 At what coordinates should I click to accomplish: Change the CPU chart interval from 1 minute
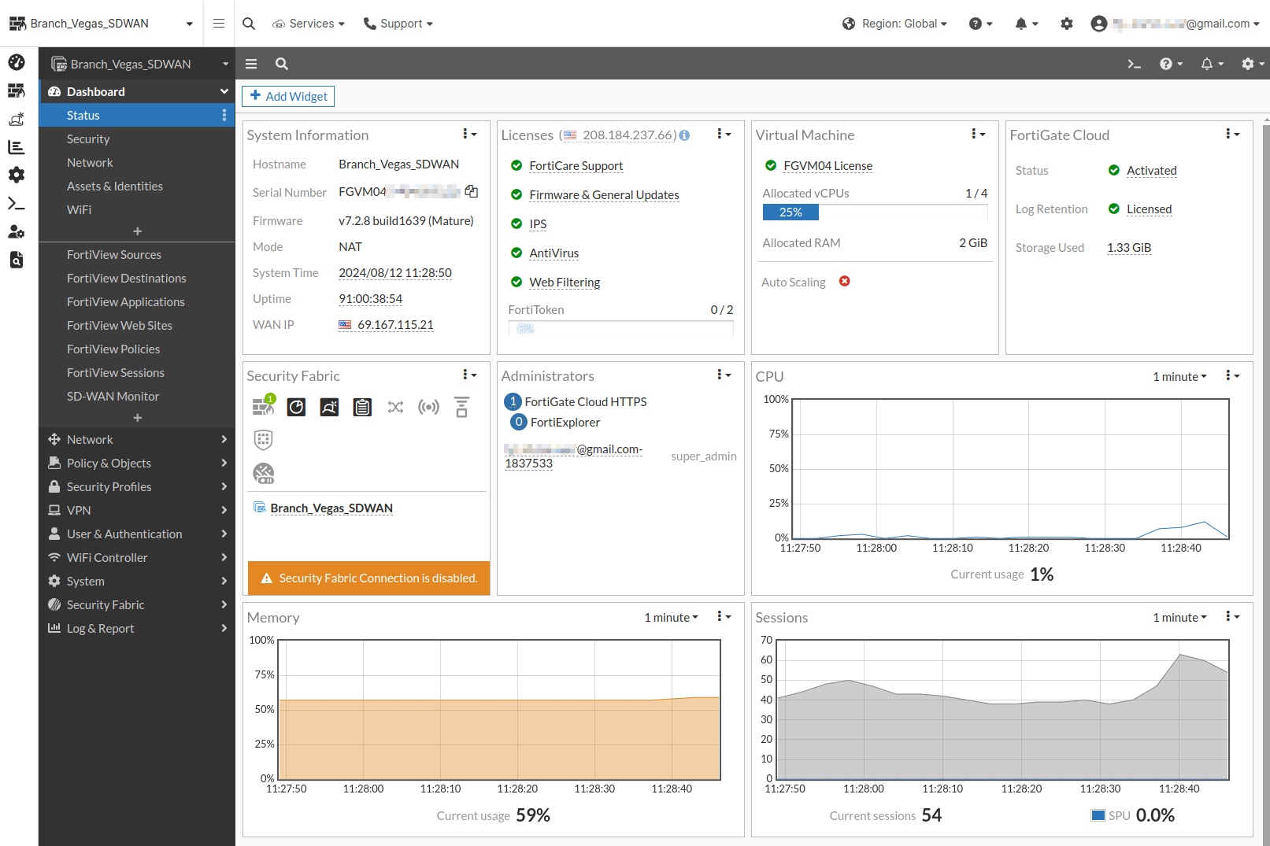(x=1179, y=376)
